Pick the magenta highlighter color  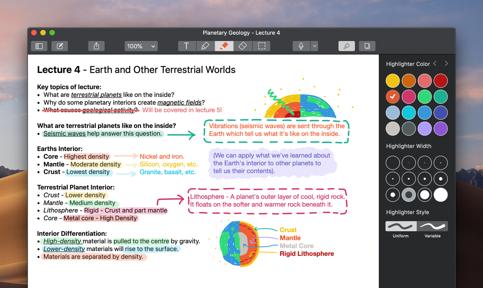click(x=409, y=97)
